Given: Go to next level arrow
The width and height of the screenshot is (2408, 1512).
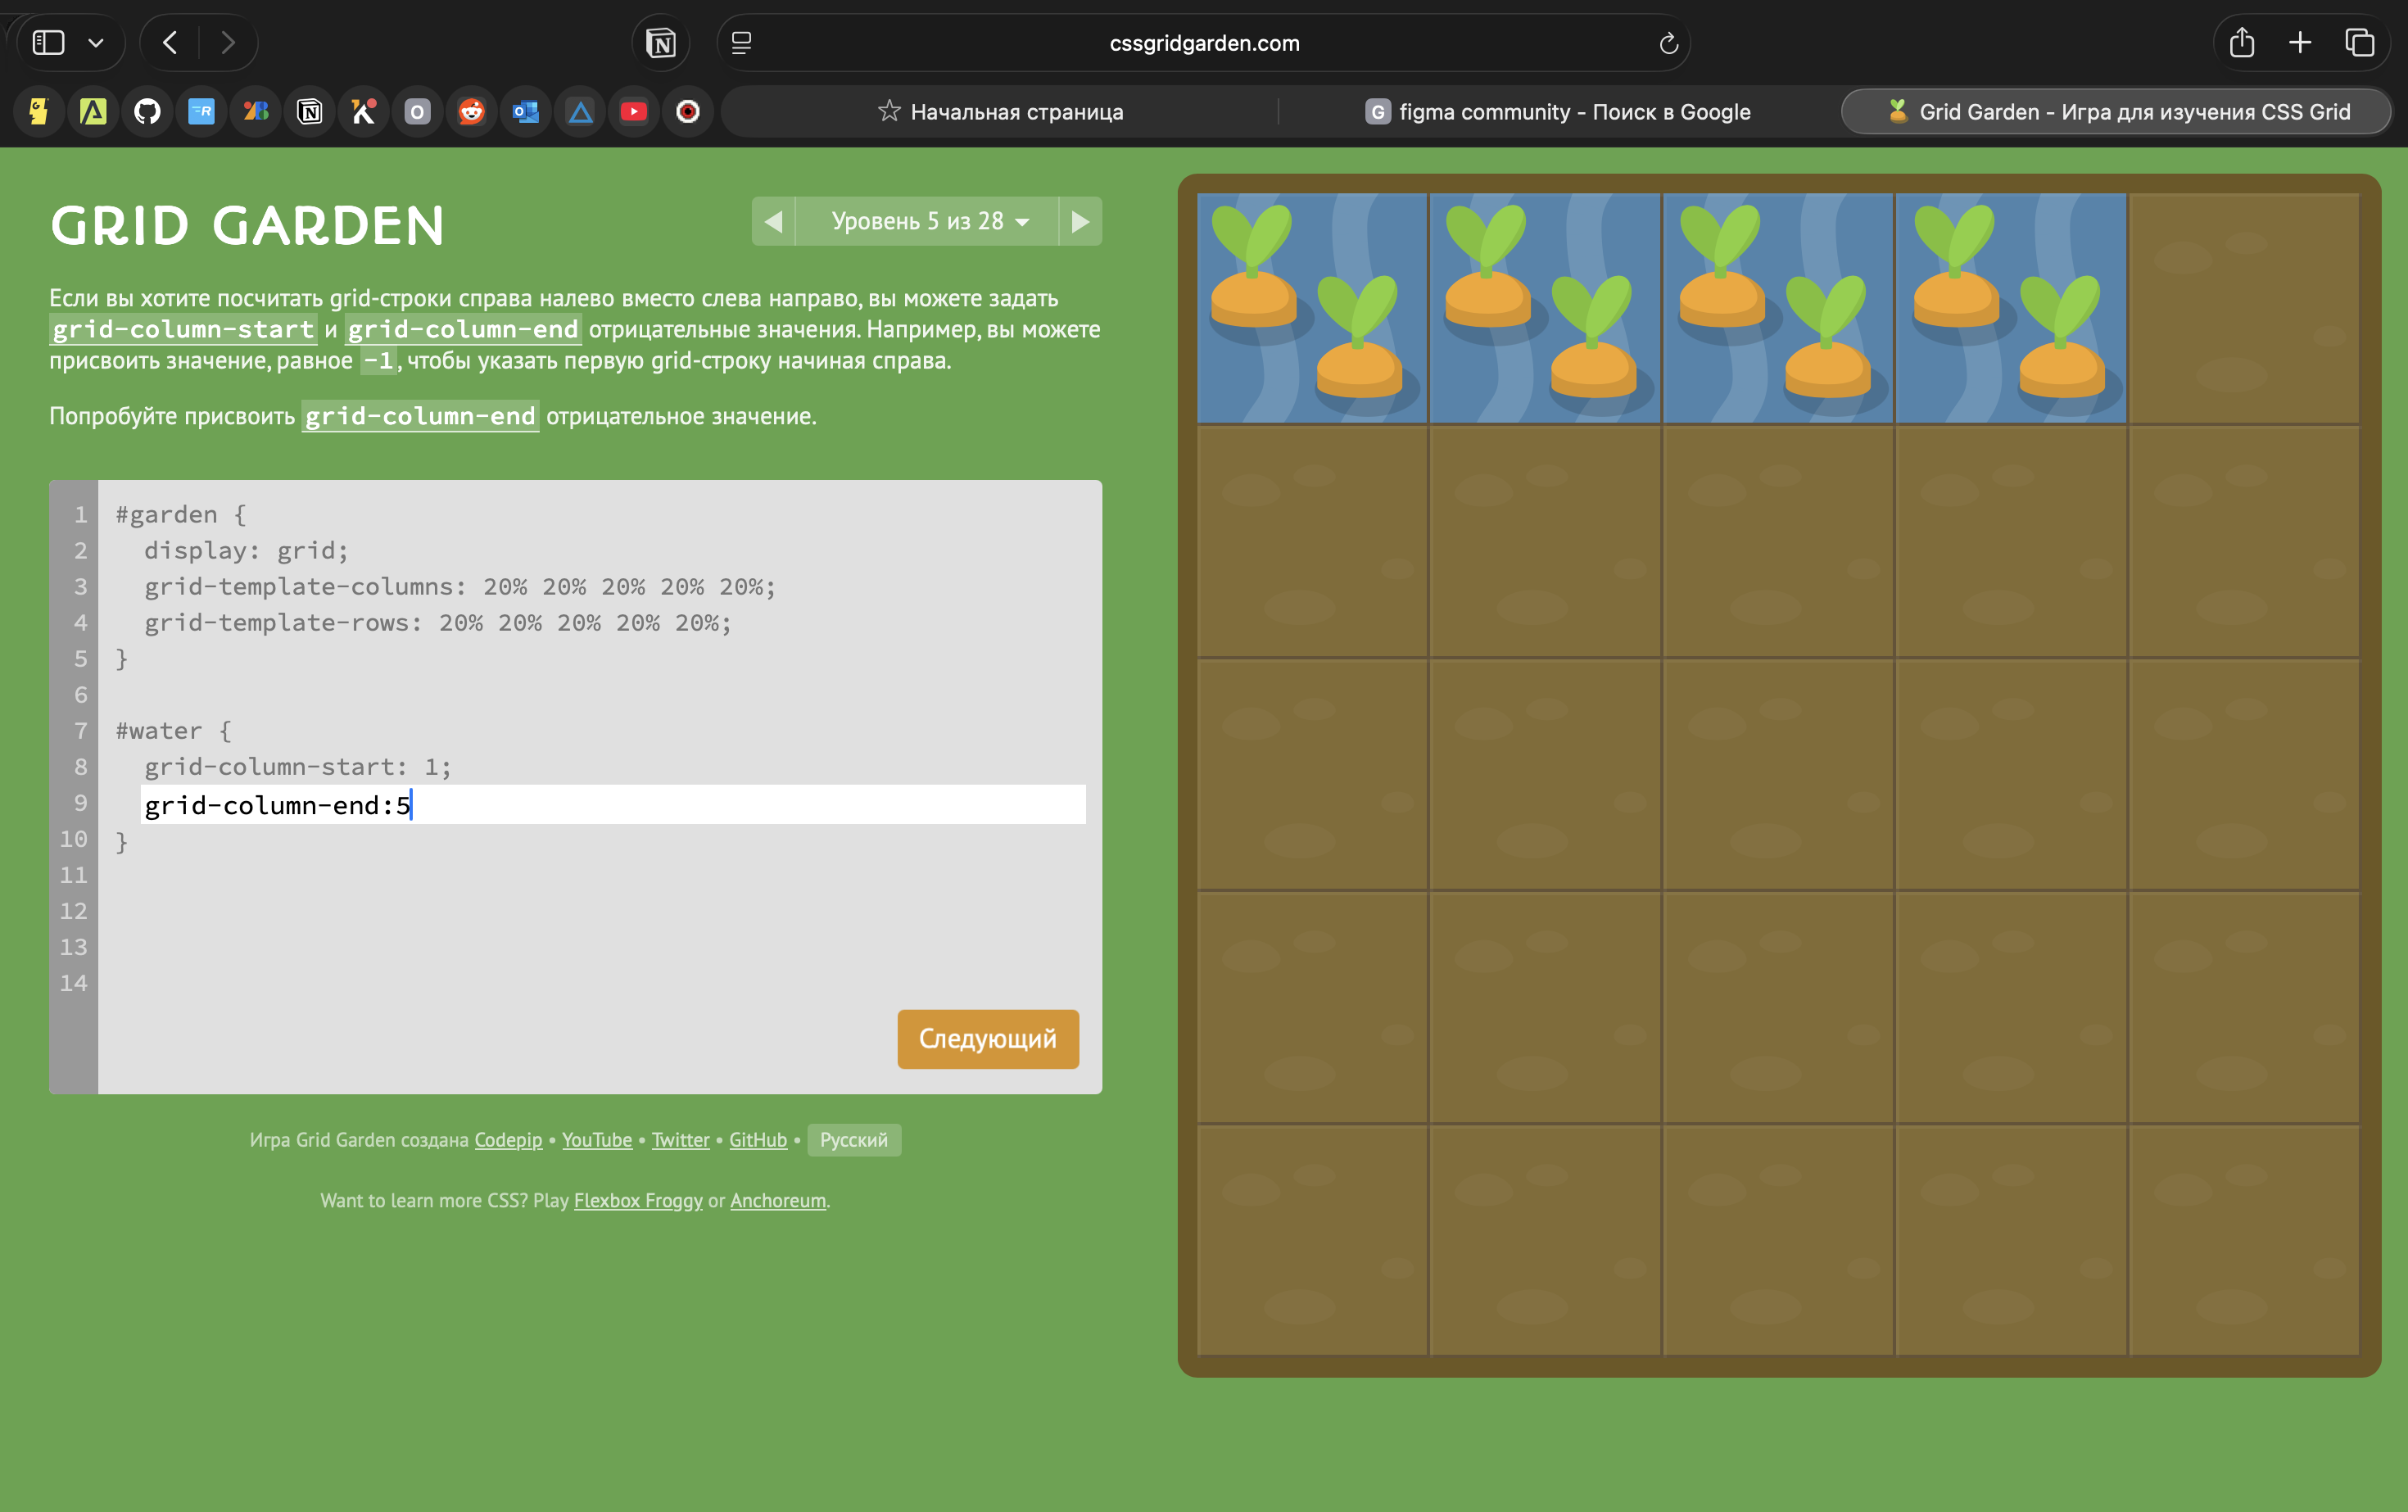Looking at the screenshot, I should click(x=1080, y=221).
